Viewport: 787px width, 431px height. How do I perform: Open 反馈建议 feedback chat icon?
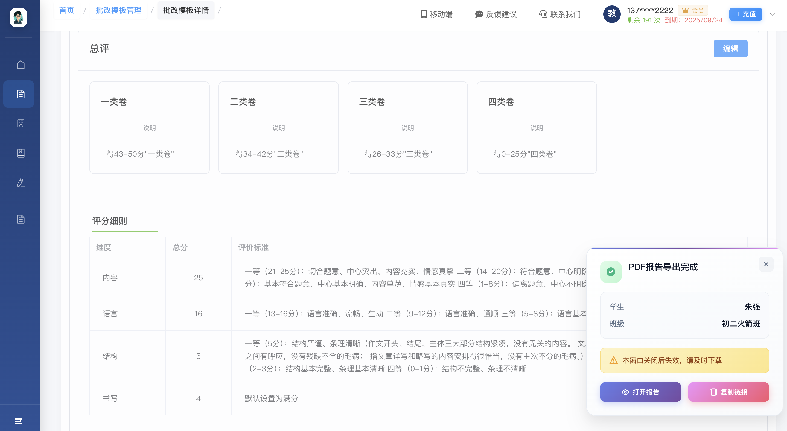tap(479, 14)
